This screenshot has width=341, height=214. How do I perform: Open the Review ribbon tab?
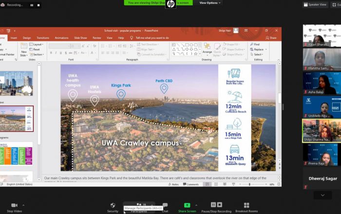click(x=97, y=38)
